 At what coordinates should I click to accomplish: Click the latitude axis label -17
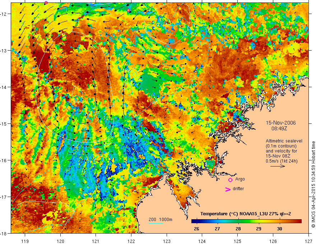coord(4,197)
